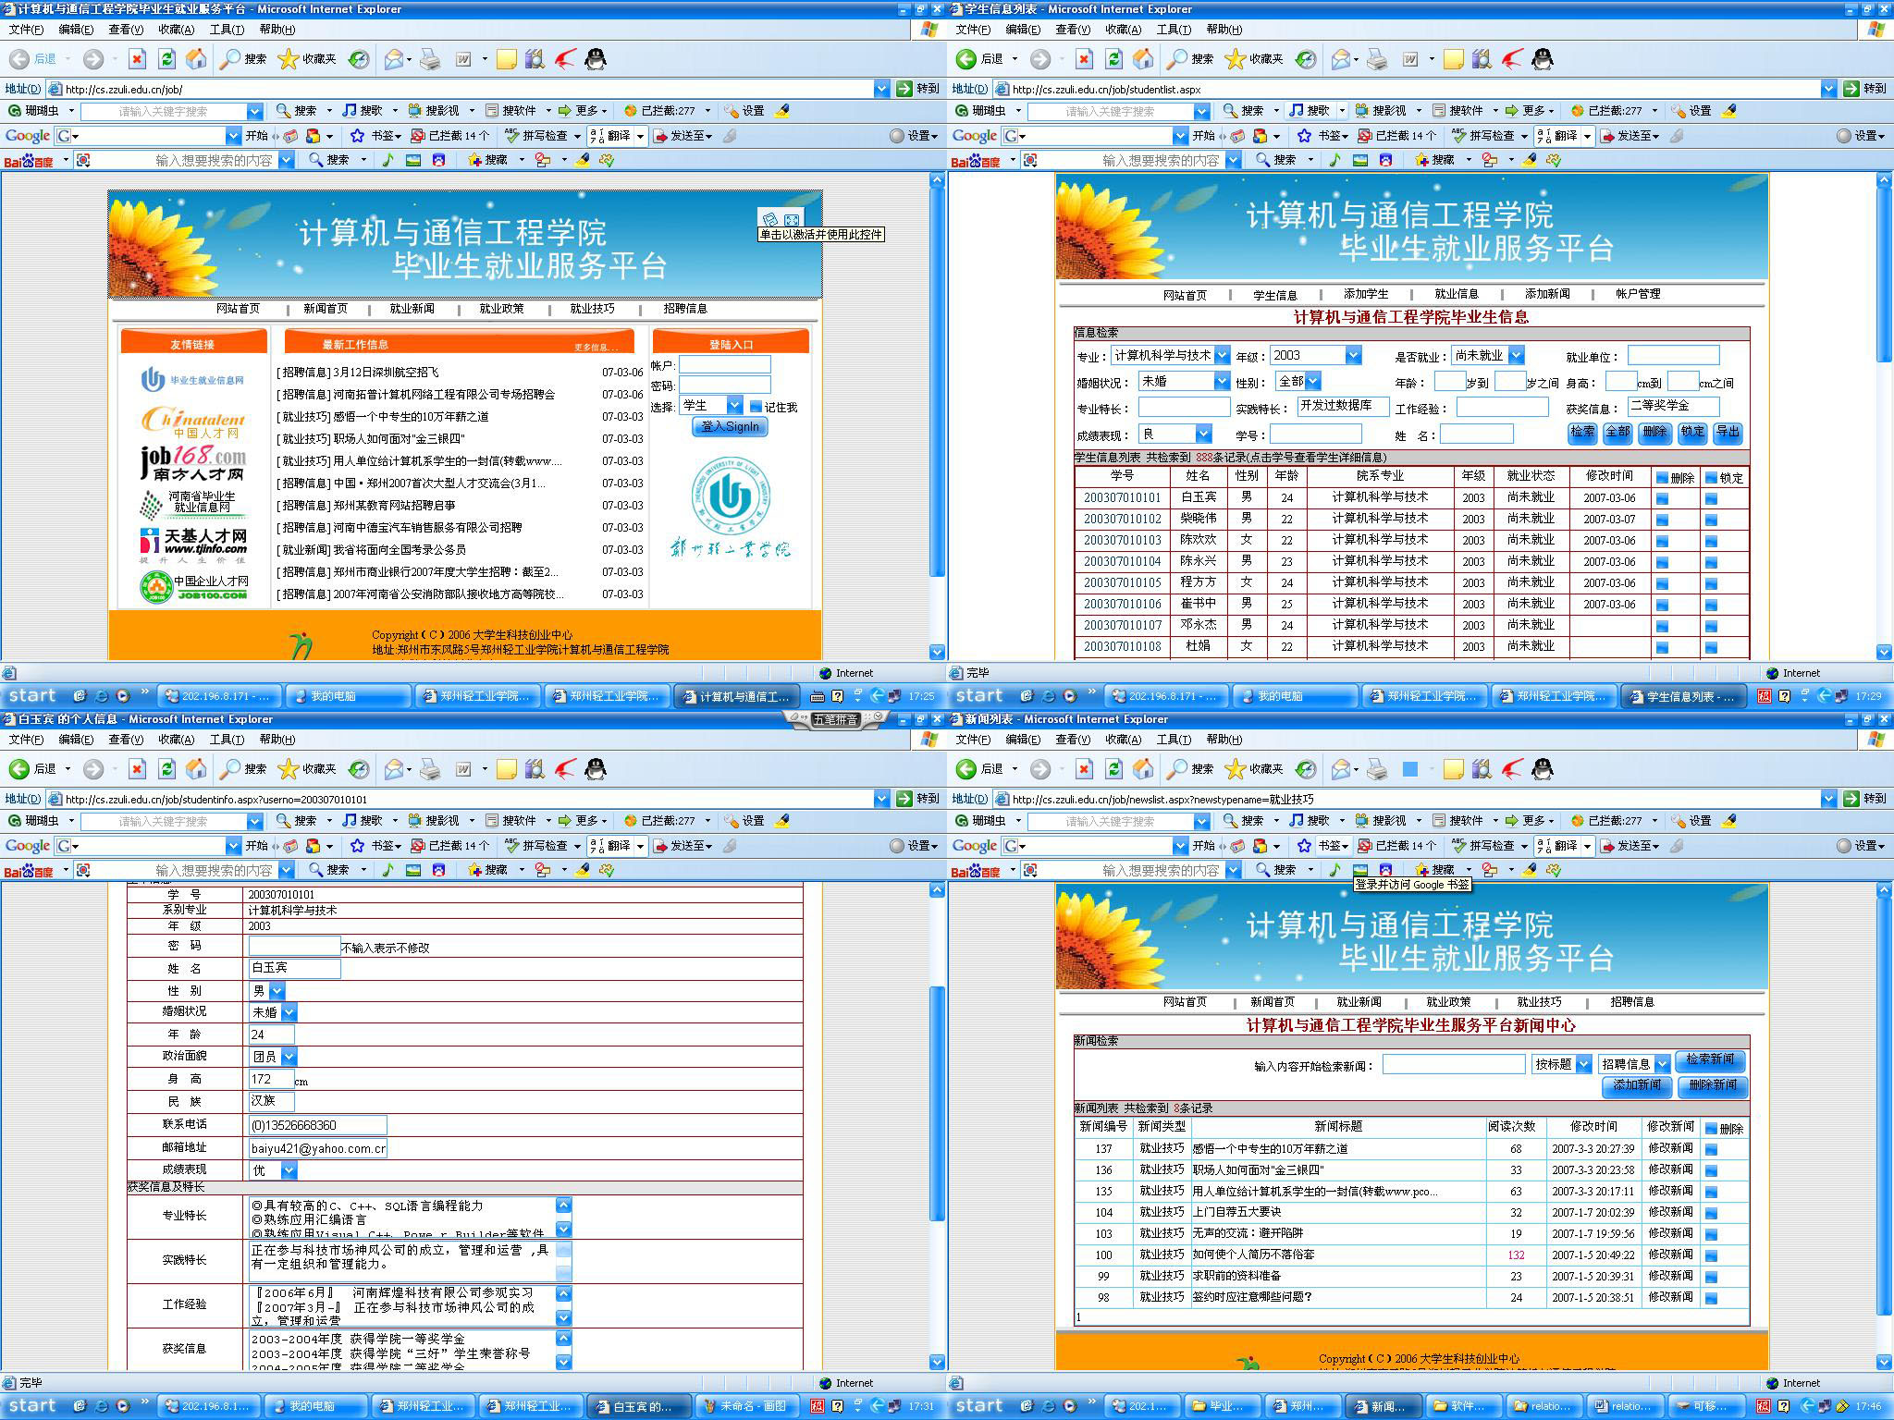Click the 登入SignIn button
Image resolution: width=1894 pixels, height=1420 pixels.
(730, 427)
